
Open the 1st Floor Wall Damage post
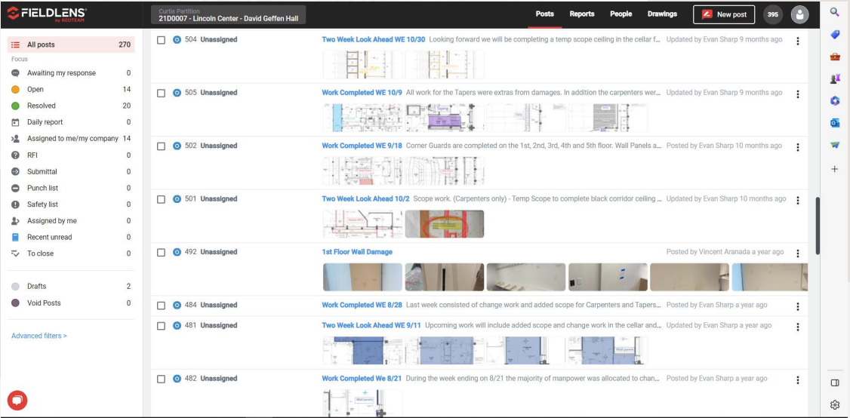click(357, 252)
